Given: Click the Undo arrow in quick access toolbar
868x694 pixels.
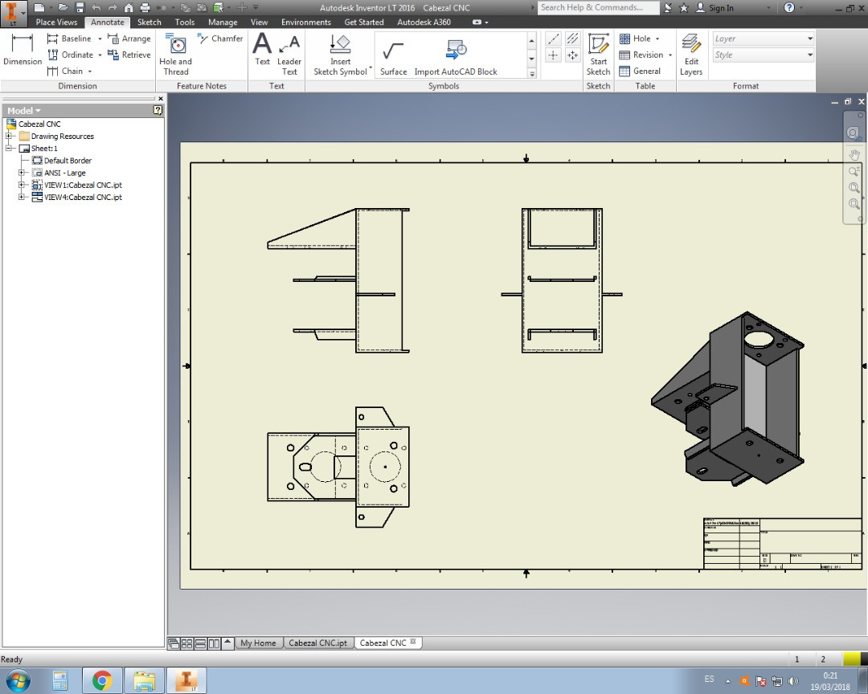Looking at the screenshot, I should [x=96, y=8].
